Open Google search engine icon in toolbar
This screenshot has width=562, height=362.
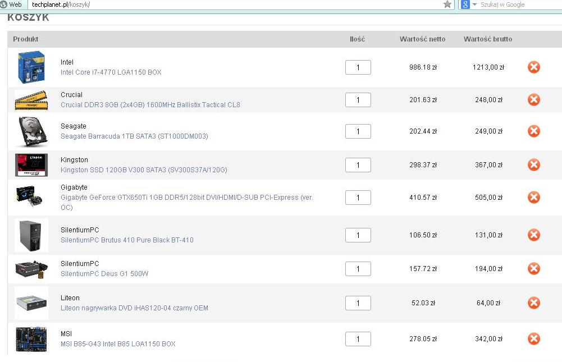tap(465, 4)
